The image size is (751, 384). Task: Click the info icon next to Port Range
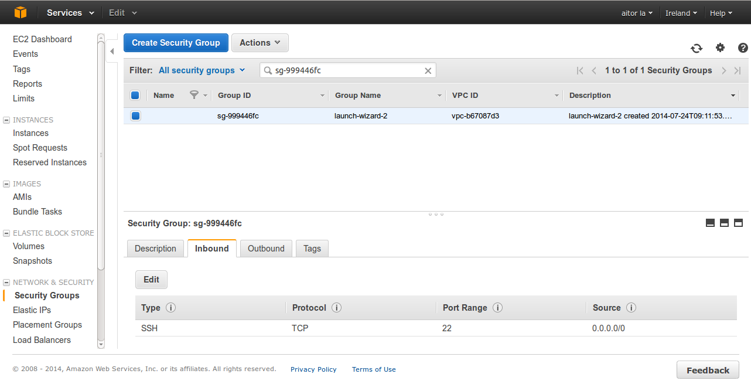point(497,308)
